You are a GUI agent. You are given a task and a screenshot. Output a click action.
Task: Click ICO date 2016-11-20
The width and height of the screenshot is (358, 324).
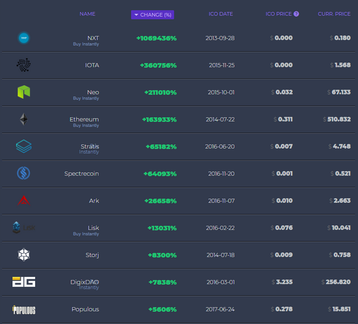point(222,174)
